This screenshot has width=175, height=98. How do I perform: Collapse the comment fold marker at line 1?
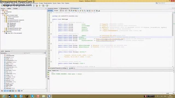point(51,13)
